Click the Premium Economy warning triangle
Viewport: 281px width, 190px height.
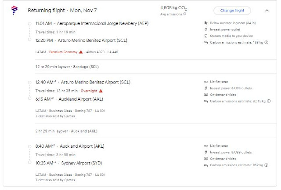click(80, 52)
